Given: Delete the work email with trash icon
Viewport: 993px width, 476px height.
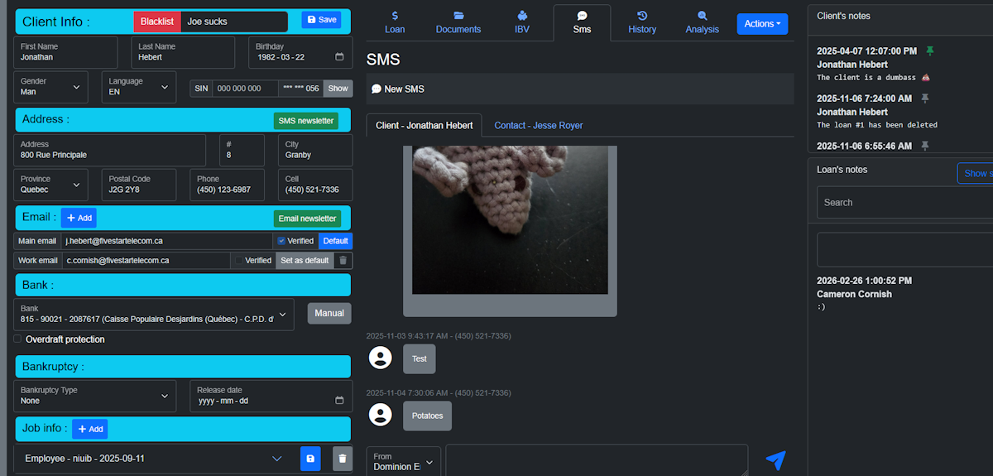Looking at the screenshot, I should point(343,260).
